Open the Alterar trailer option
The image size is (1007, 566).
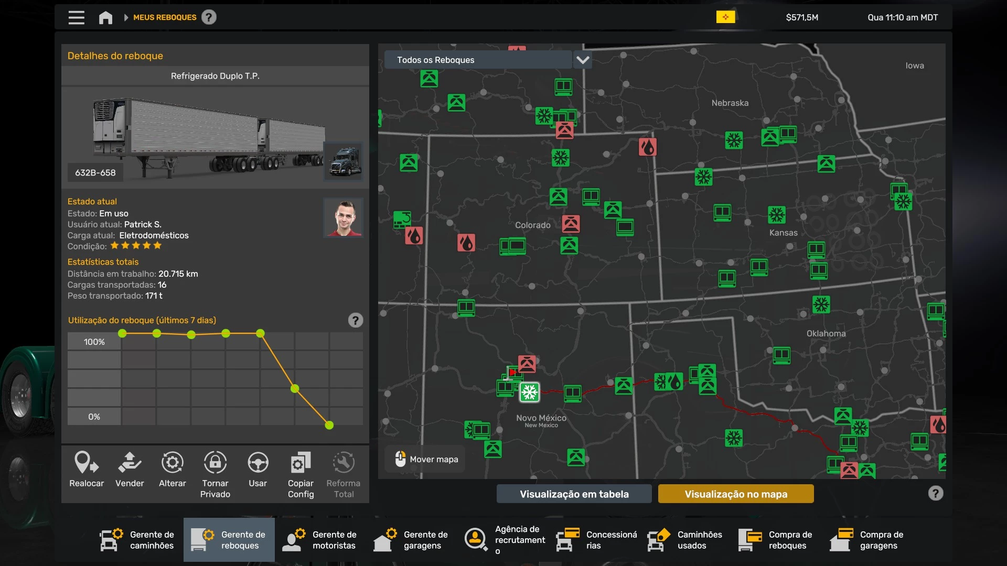tap(172, 463)
